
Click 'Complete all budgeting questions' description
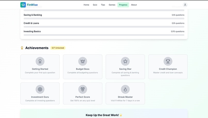[83, 73]
